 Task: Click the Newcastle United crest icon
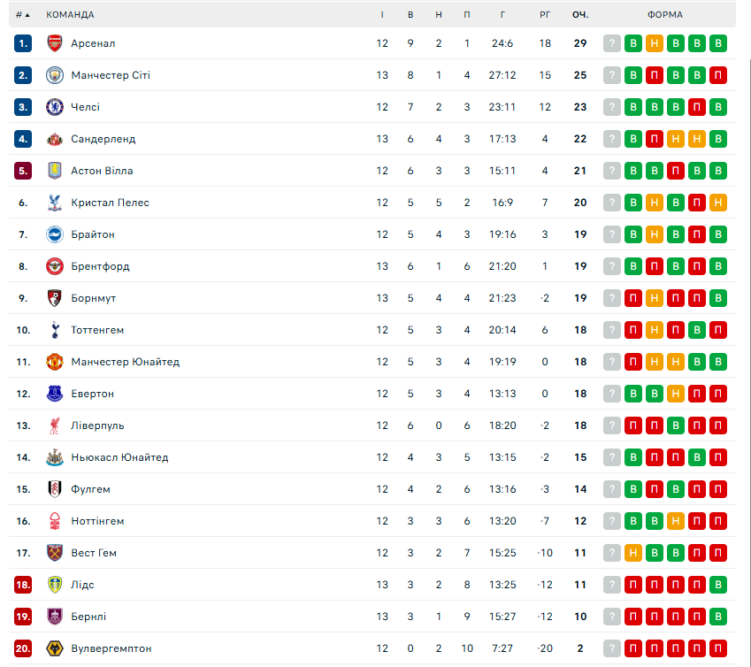tap(55, 457)
